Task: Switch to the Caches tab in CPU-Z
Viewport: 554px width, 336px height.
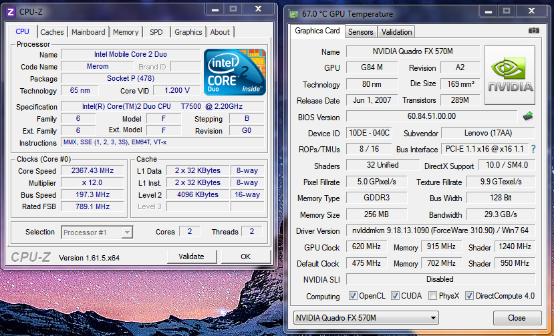Action: click(x=52, y=32)
